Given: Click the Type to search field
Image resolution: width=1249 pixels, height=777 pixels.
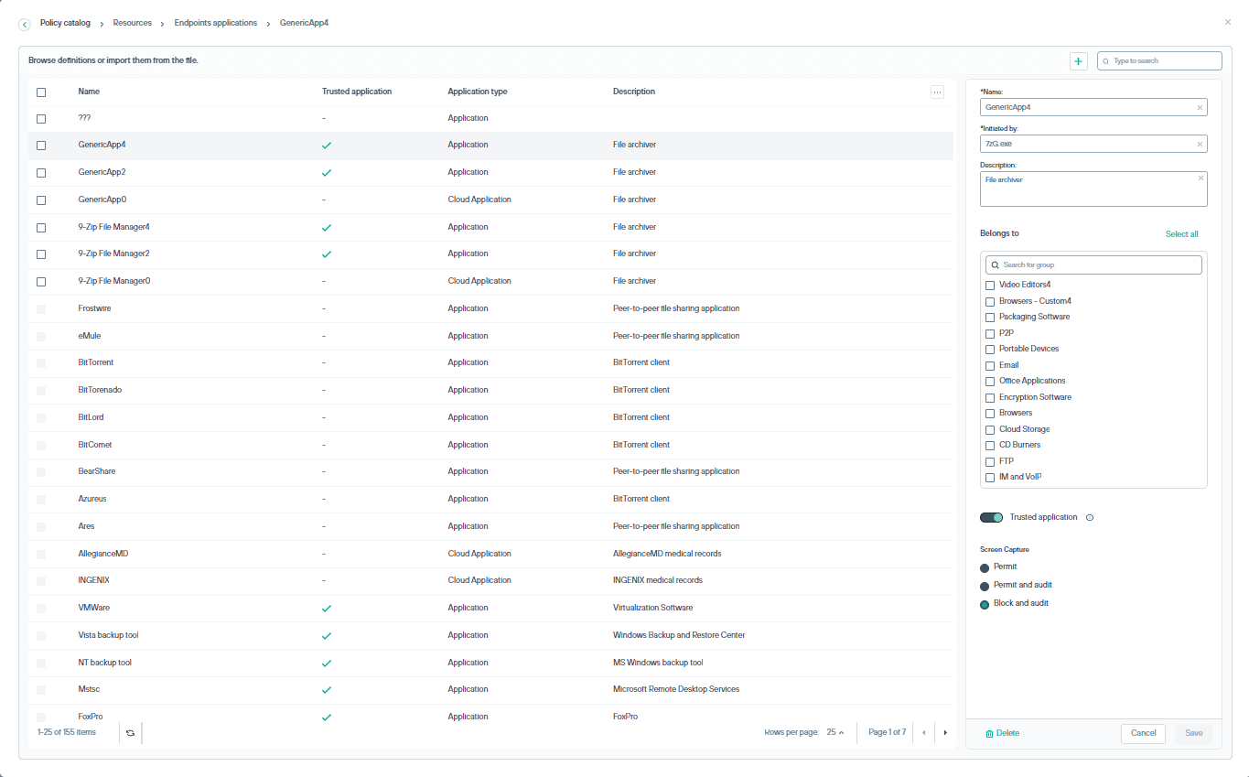Looking at the screenshot, I should (1159, 60).
